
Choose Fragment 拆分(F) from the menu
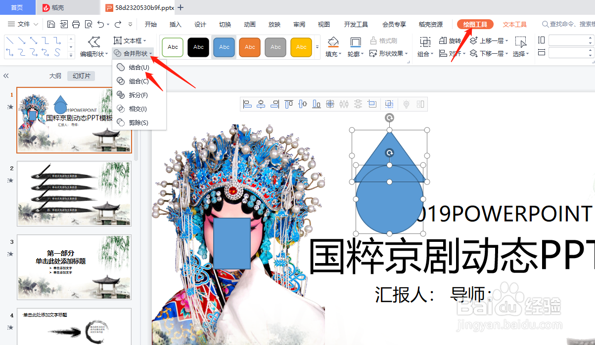tap(139, 95)
